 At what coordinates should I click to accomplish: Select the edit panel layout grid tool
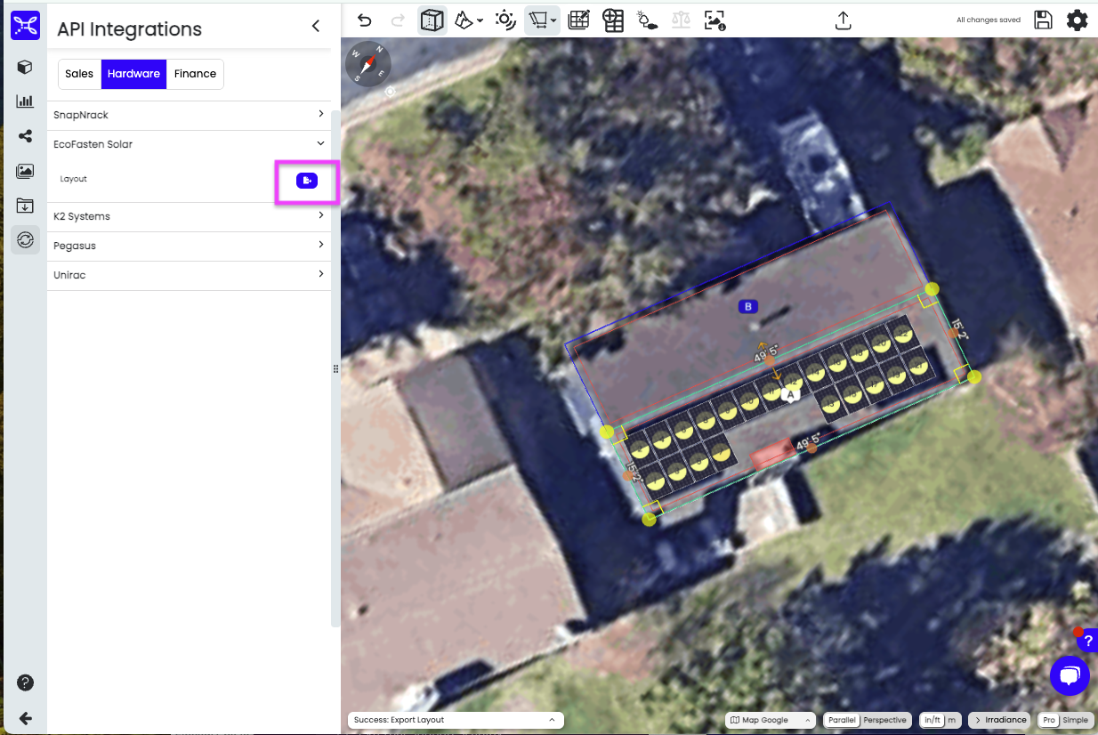coord(579,20)
